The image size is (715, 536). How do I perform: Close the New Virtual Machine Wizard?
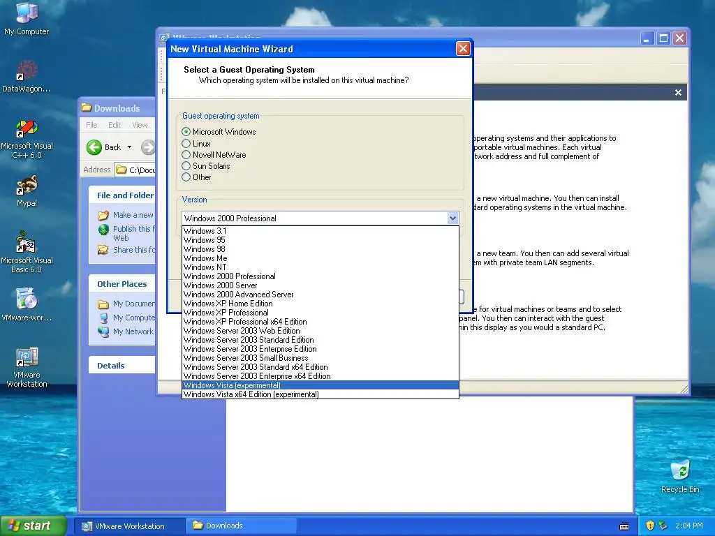pos(463,49)
